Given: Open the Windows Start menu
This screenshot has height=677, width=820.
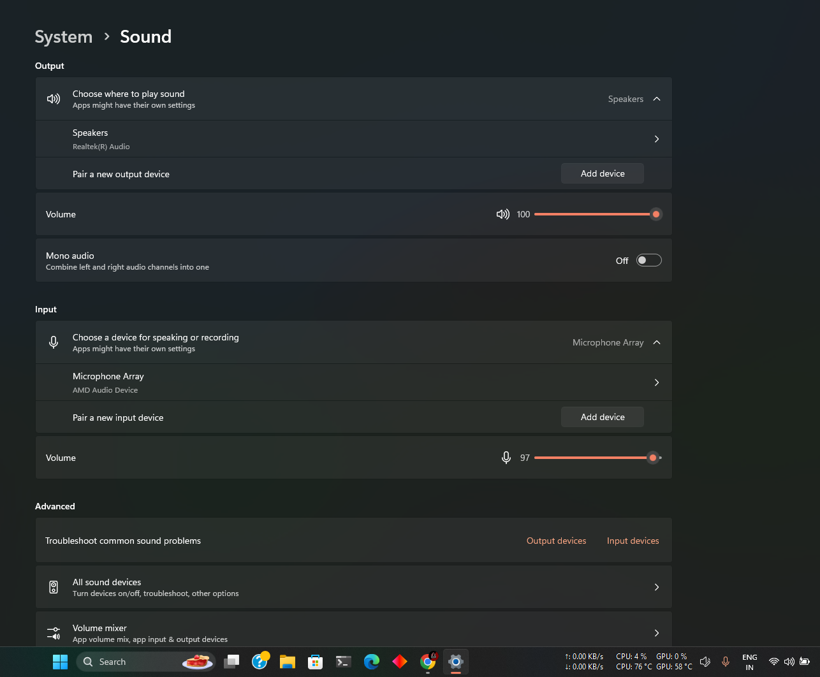Looking at the screenshot, I should tap(60, 662).
